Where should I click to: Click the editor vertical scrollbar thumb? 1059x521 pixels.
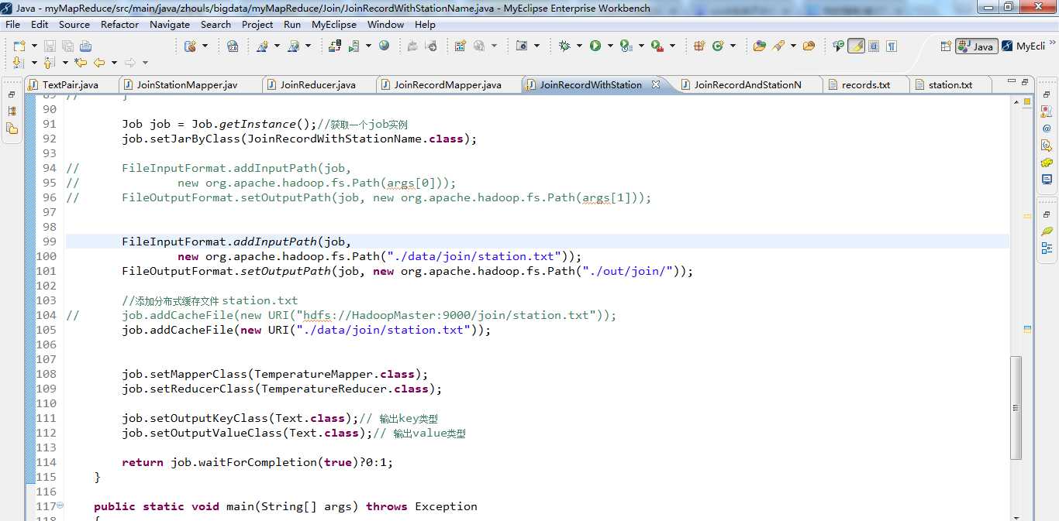point(1016,408)
